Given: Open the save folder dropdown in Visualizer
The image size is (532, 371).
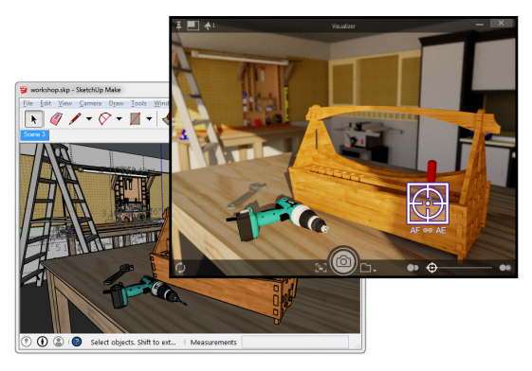Looking at the screenshot, I should coord(368,268).
